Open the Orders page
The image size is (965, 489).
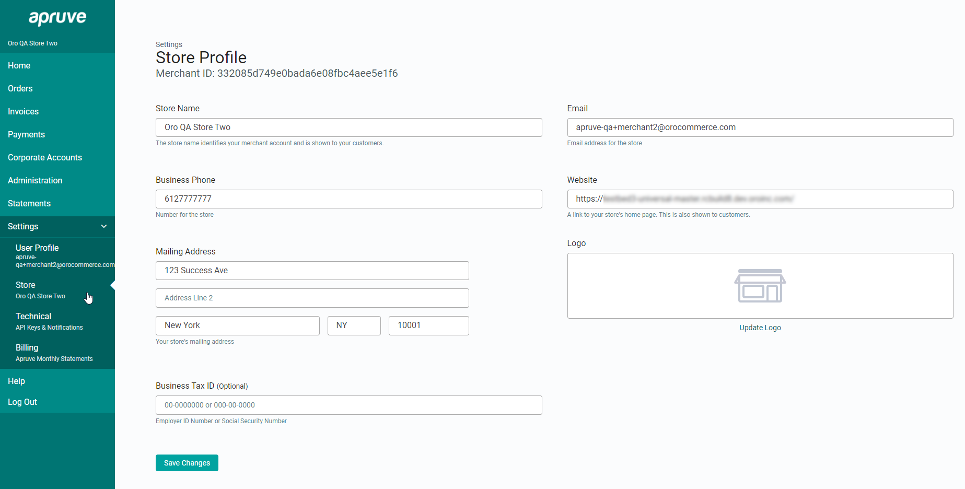click(x=57, y=88)
